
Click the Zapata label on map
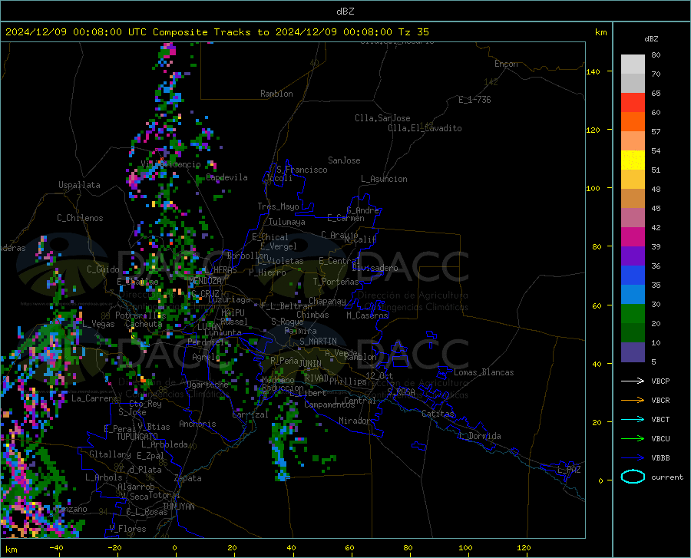point(188,478)
